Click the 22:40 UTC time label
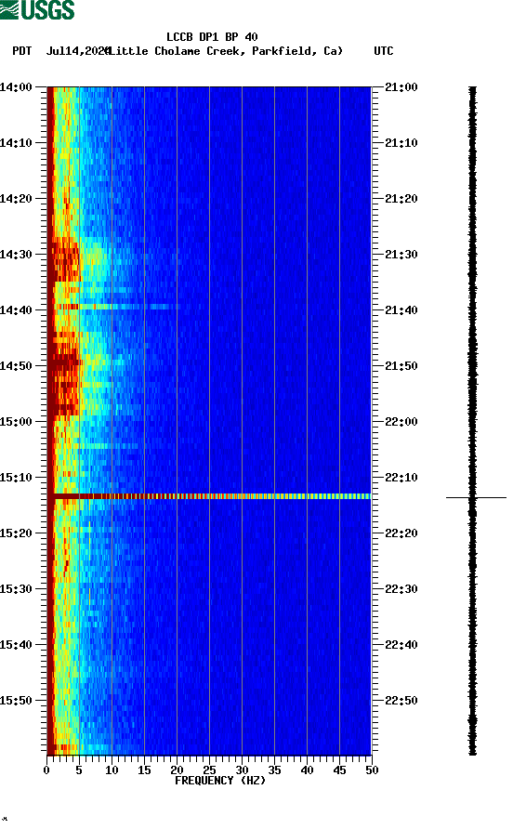This screenshot has height=829, width=513. [401, 645]
